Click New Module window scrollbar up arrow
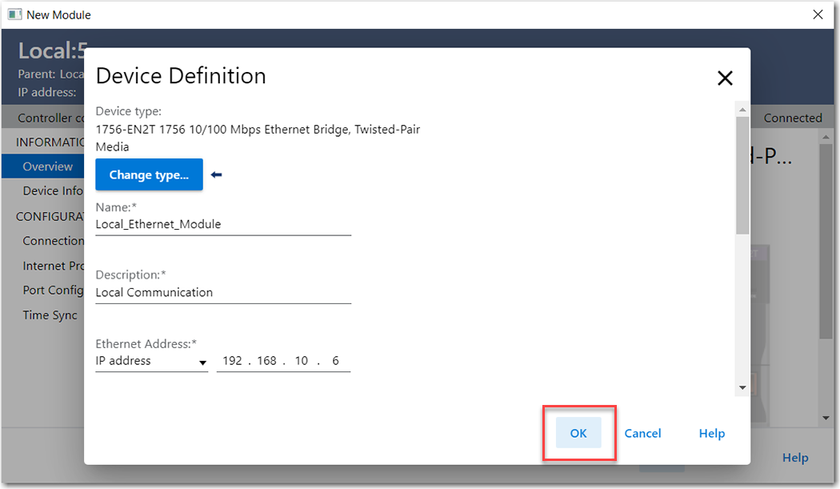The height and width of the screenshot is (489, 840). [x=826, y=138]
